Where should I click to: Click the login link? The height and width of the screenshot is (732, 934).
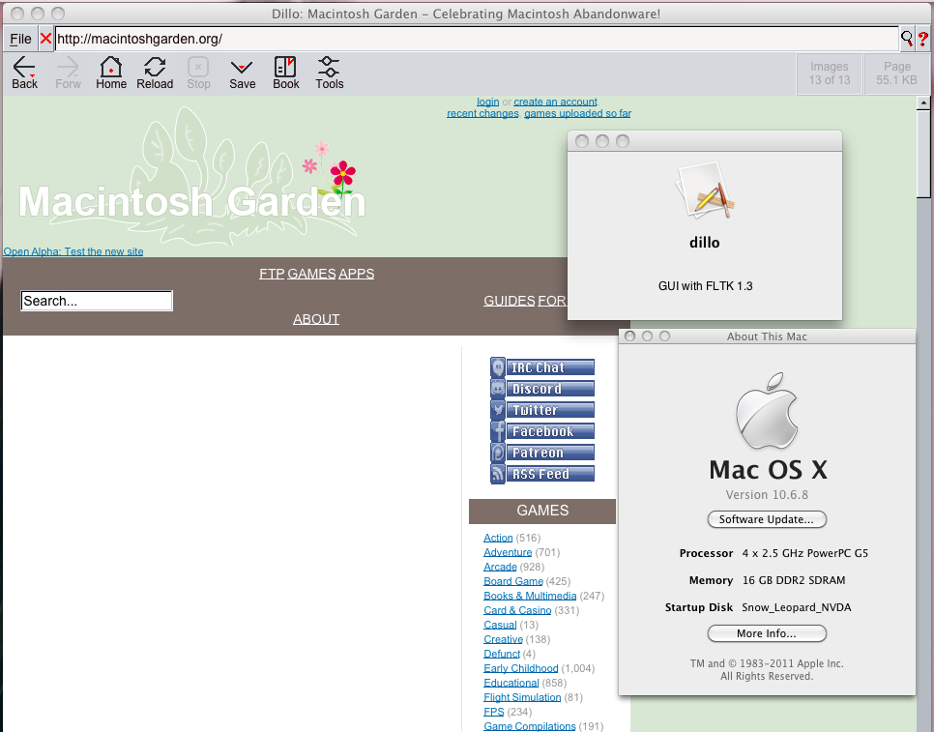(488, 102)
